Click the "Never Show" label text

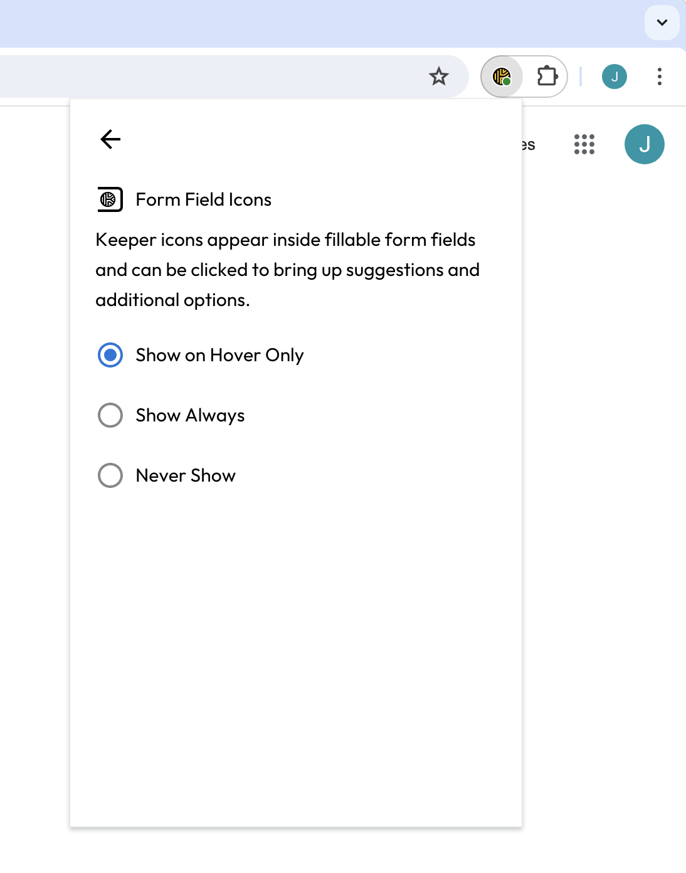pyautogui.click(x=186, y=475)
